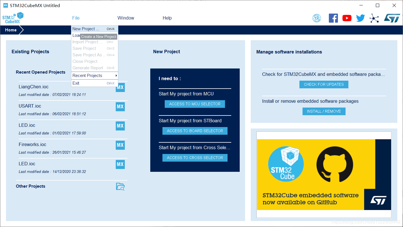
Task: Click Start My project from STBoard text
Action: 190,121
